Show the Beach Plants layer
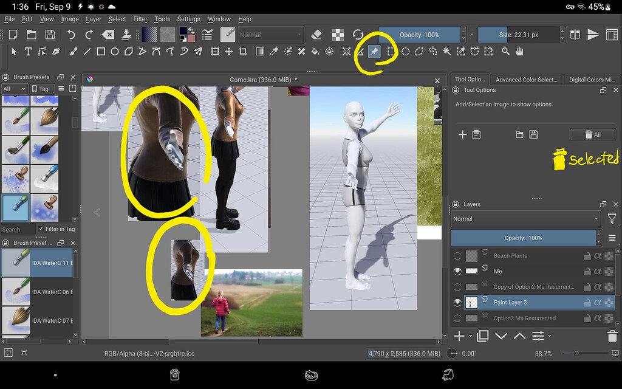622x389 pixels. [x=457, y=255]
